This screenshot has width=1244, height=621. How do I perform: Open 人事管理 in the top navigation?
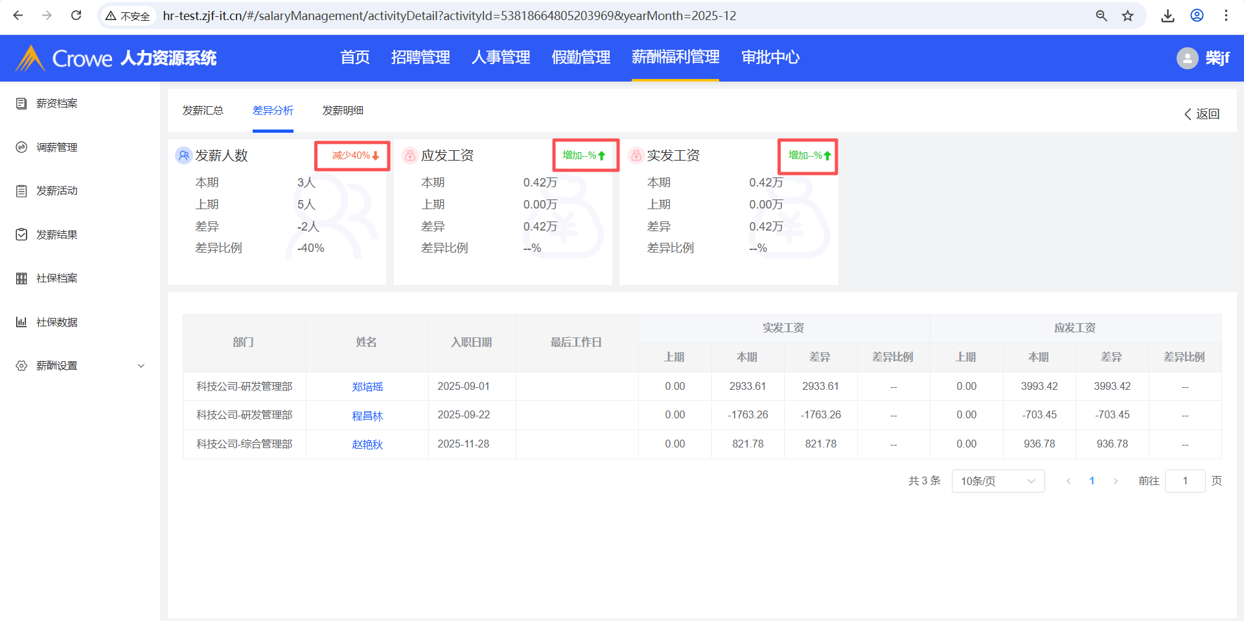click(500, 58)
